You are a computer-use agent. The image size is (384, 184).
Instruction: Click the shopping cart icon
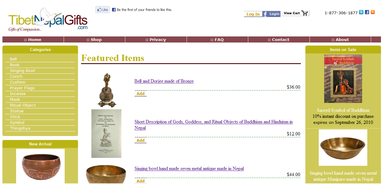[305, 13]
